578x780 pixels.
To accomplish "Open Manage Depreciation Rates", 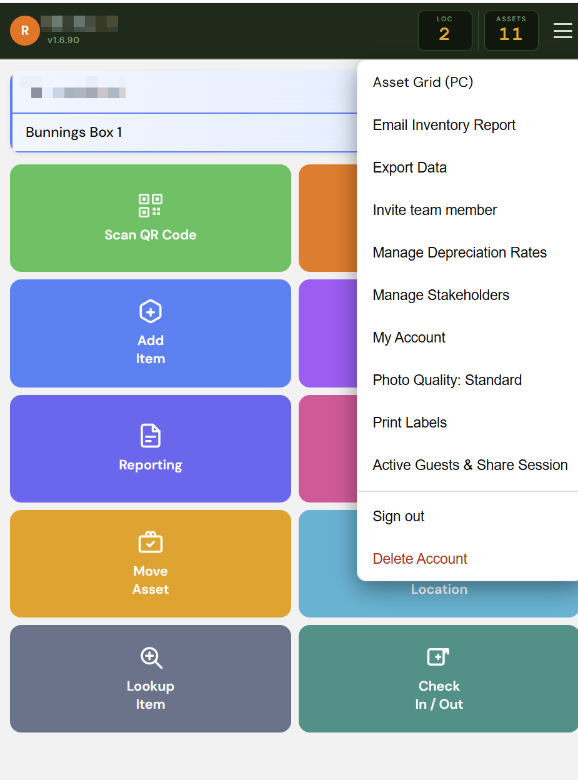I will click(459, 252).
